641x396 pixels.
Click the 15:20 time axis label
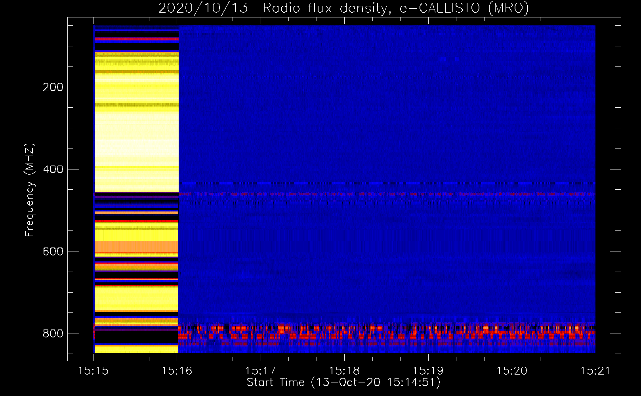(512, 371)
